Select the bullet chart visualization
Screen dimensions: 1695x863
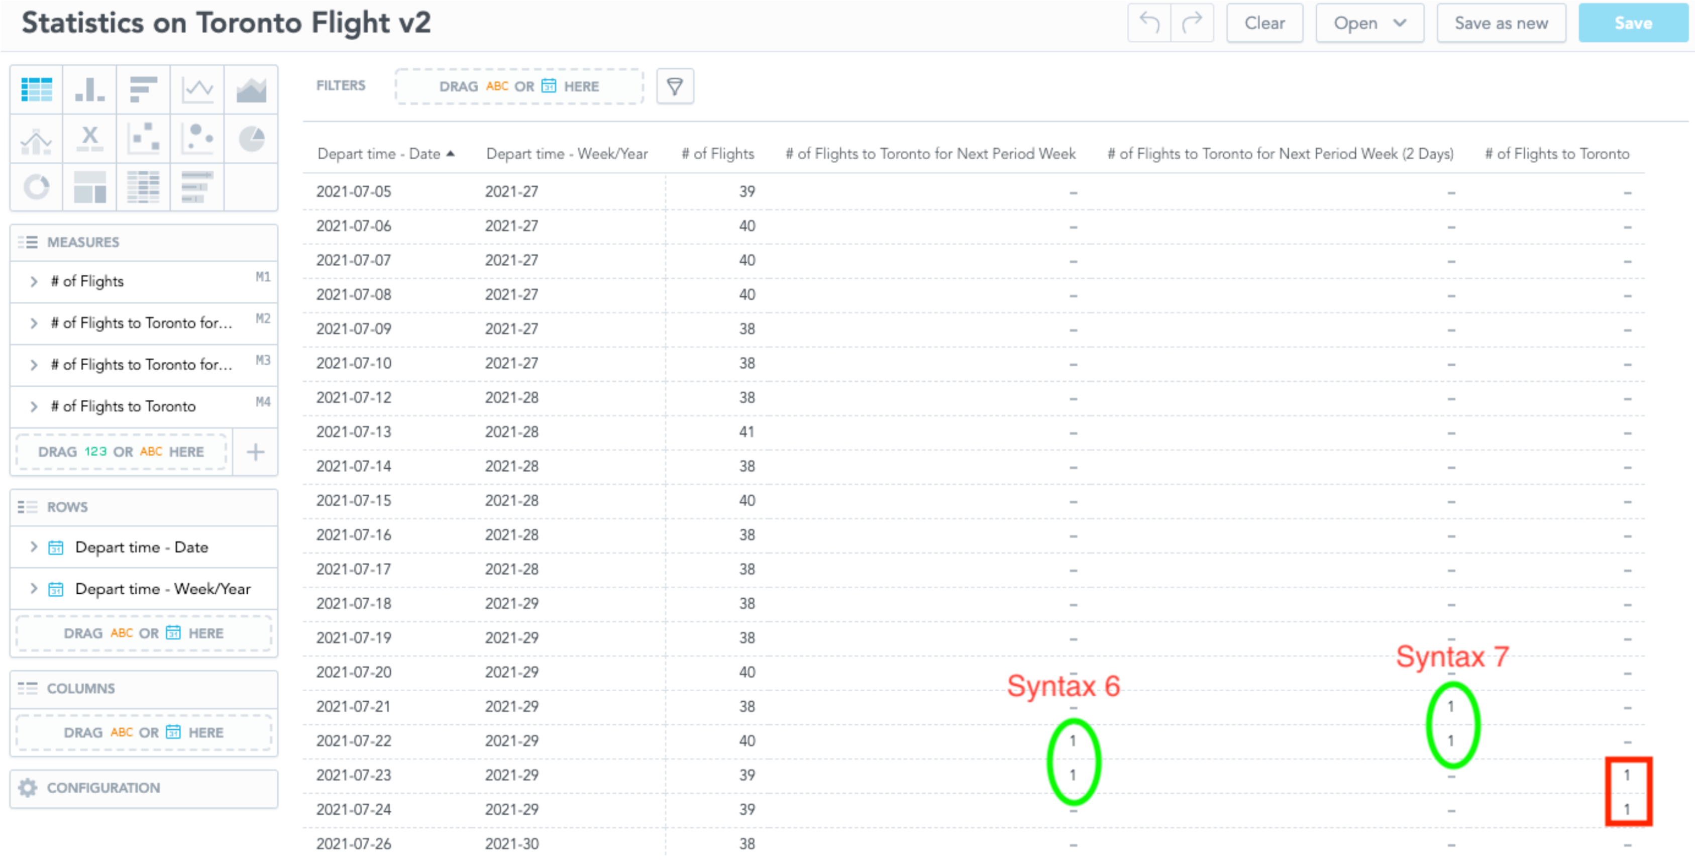coord(197,187)
